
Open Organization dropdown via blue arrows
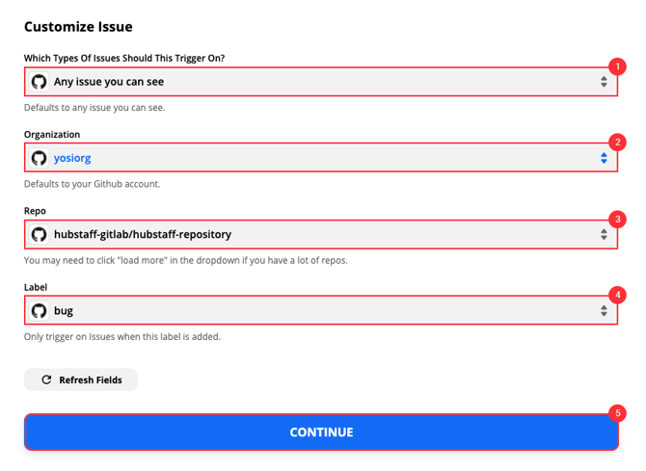pyautogui.click(x=604, y=158)
